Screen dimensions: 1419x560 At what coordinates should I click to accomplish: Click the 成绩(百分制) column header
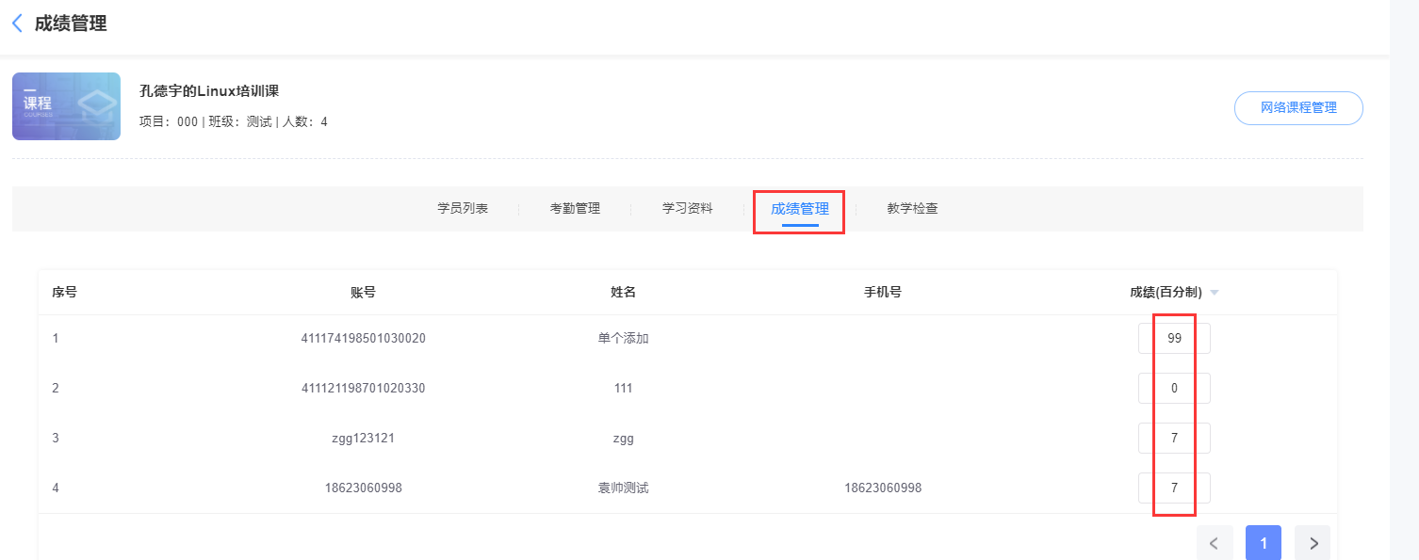(1166, 293)
